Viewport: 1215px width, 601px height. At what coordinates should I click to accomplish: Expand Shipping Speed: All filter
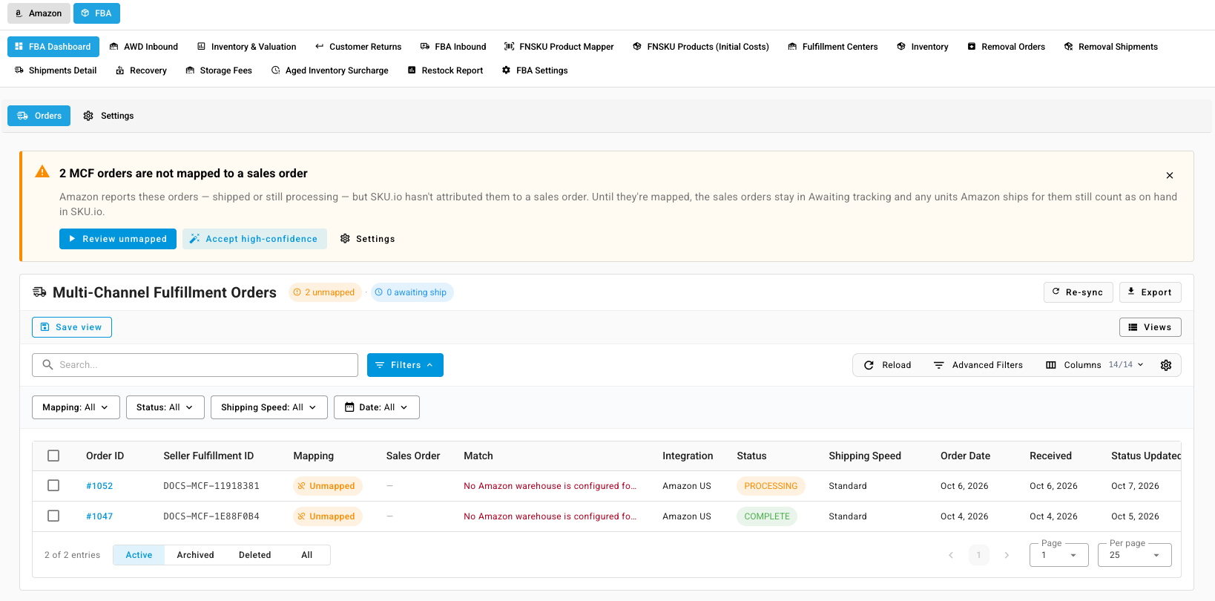click(269, 407)
